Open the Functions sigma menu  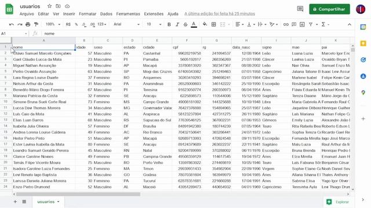[325, 24]
